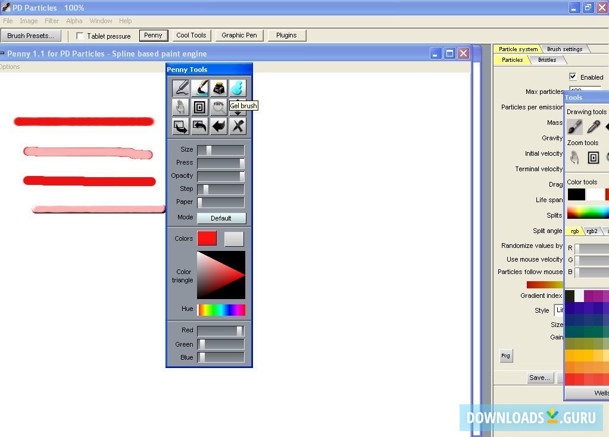Screen dimensions: 609x437
Task: Select the brush in Drawing tools
Action: tap(574, 127)
